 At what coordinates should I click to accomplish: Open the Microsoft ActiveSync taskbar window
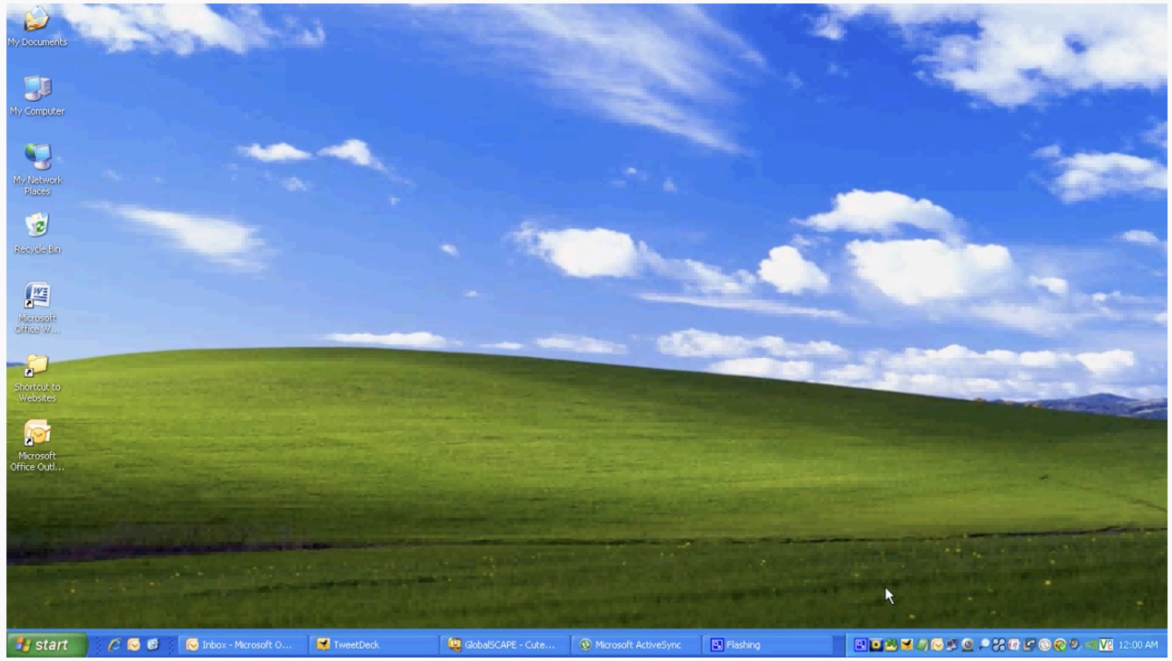pyautogui.click(x=636, y=645)
